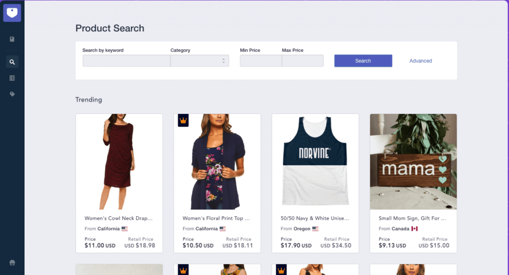Click the Canada flag on the Mom Sign card

[x=415, y=229]
